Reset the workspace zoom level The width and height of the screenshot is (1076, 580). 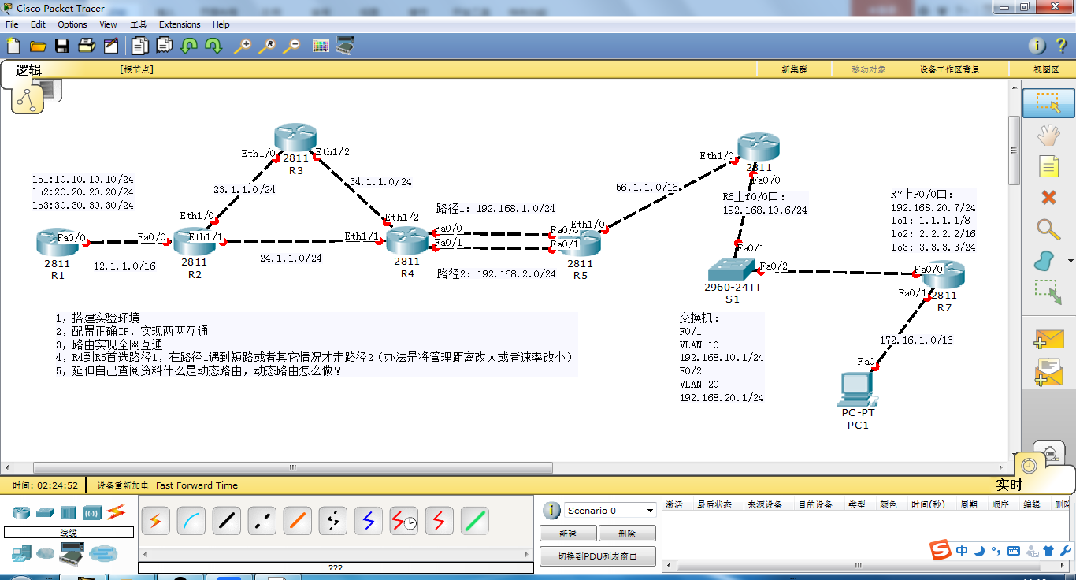tap(267, 46)
